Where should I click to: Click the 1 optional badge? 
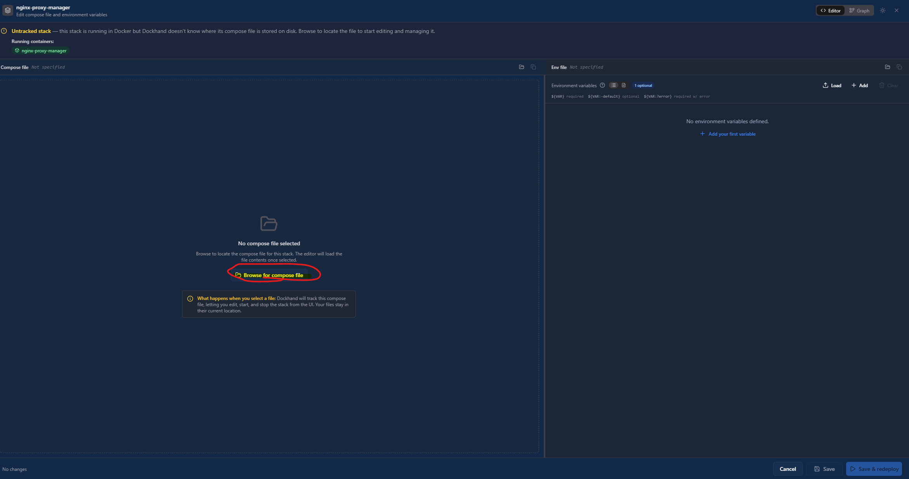tap(643, 85)
